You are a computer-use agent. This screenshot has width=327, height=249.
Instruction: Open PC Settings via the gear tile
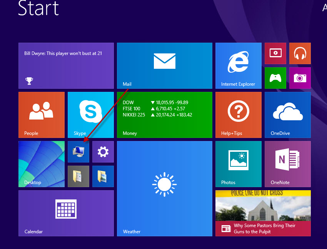pyautogui.click(x=103, y=151)
